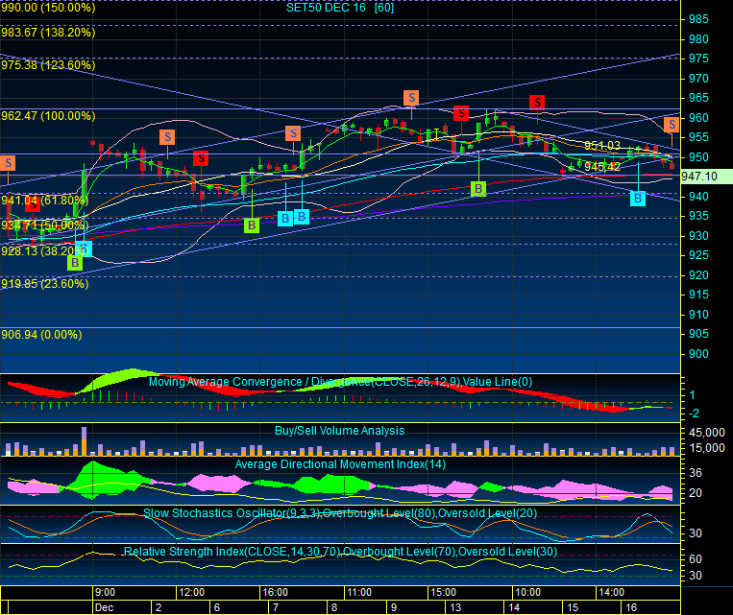Select date 8 on the date axis
Viewport: 733px width, 615px height.
pyautogui.click(x=334, y=607)
